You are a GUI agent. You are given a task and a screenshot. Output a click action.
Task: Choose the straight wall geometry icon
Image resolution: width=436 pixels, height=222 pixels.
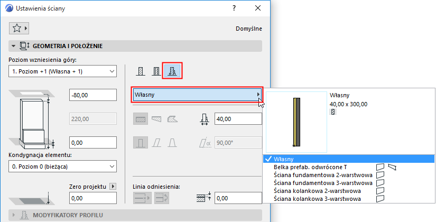141,119
